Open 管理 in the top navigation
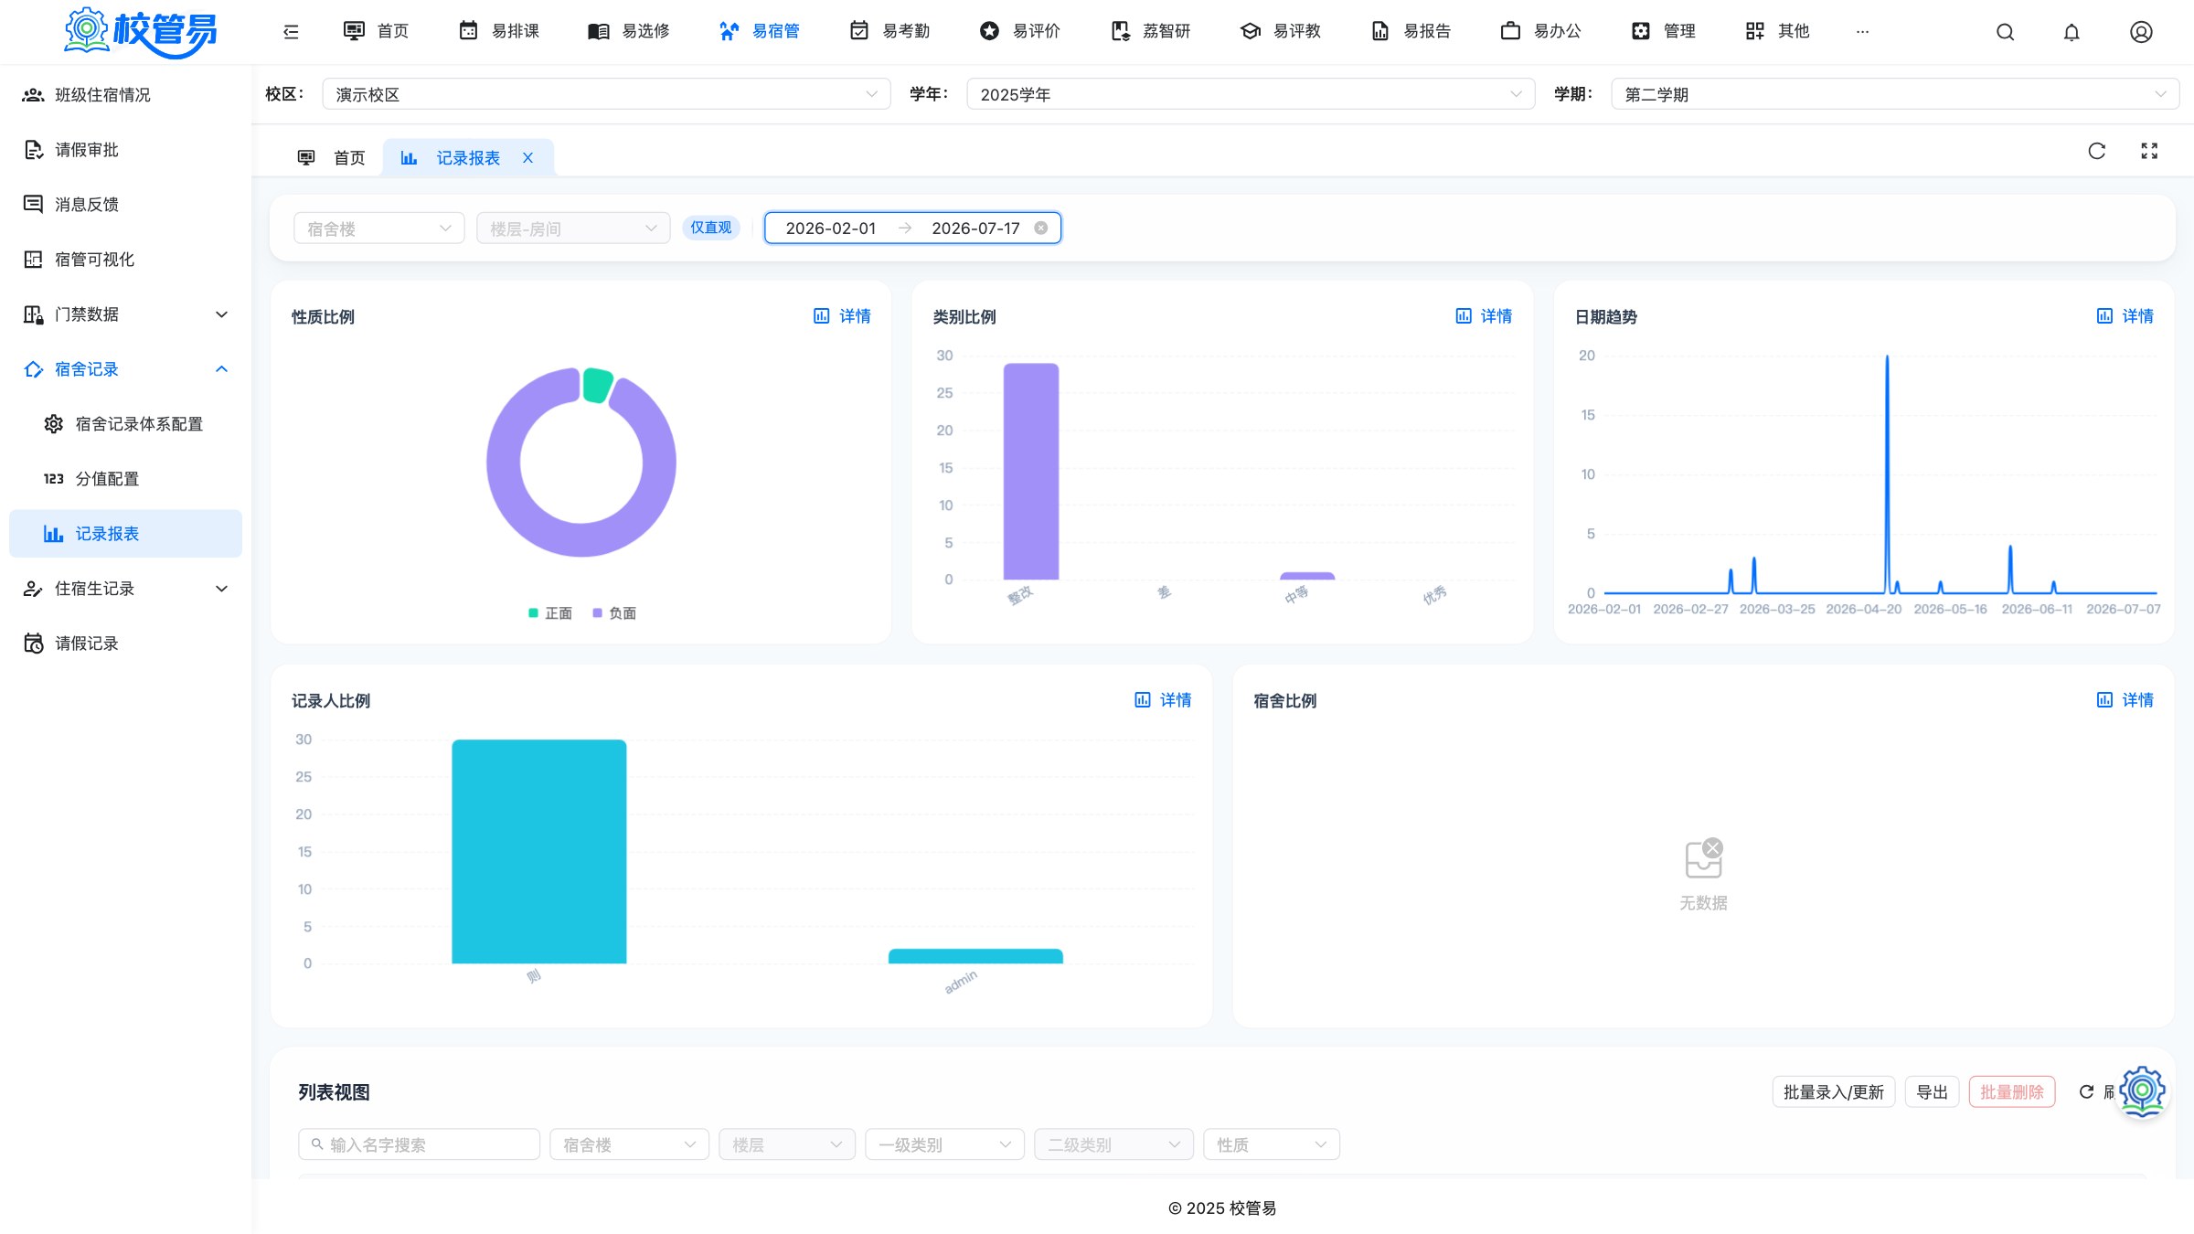The height and width of the screenshot is (1234, 2194). point(1664,31)
